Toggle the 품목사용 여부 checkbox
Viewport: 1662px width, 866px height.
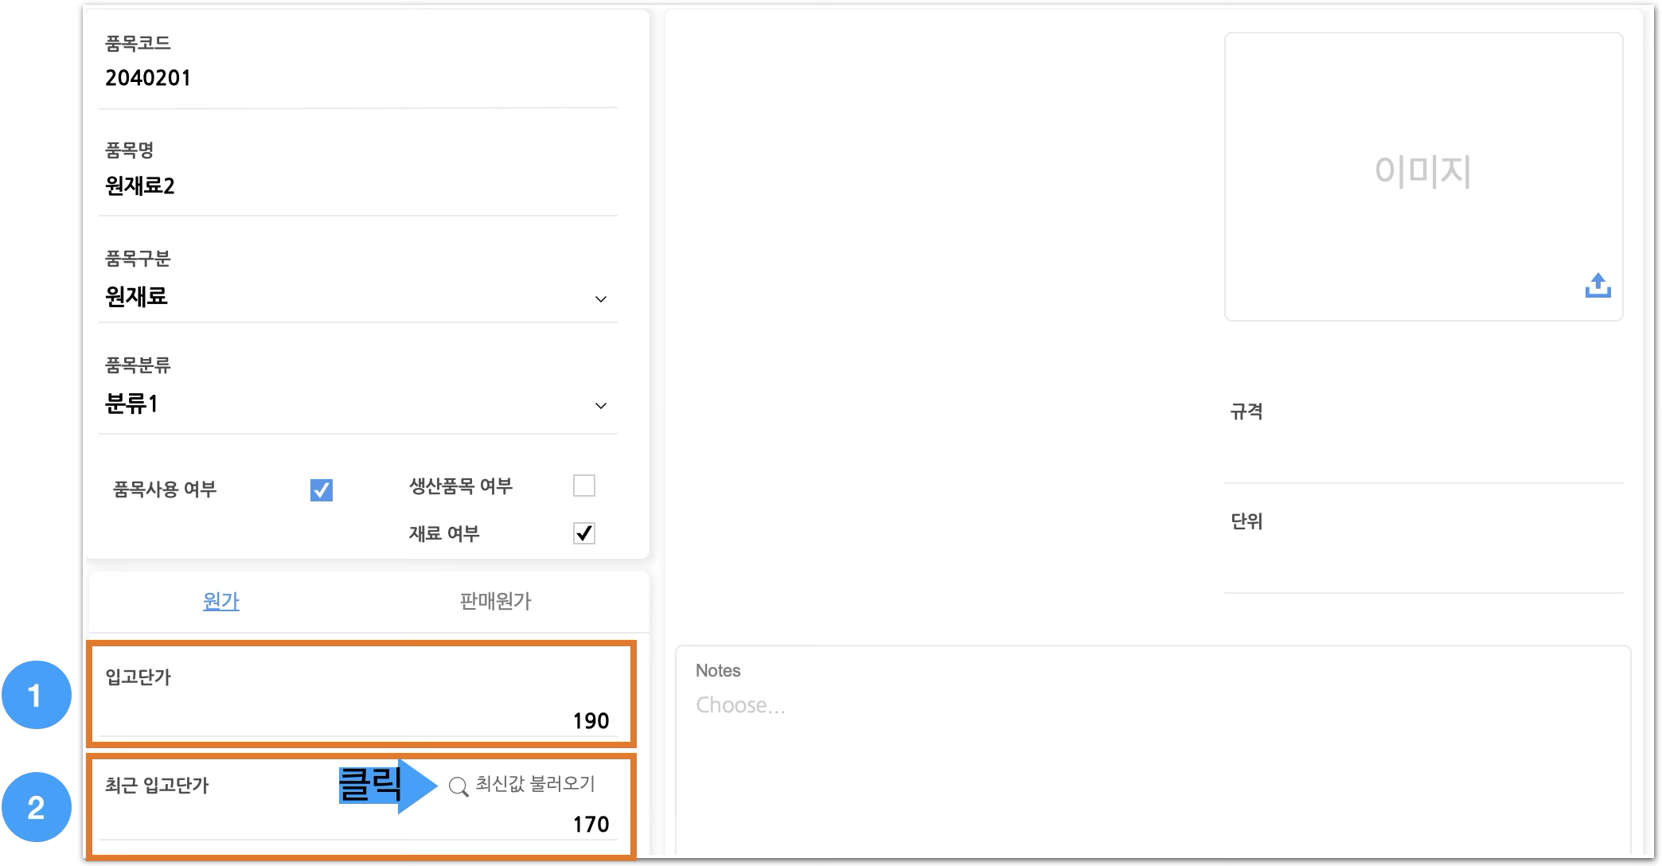[321, 490]
